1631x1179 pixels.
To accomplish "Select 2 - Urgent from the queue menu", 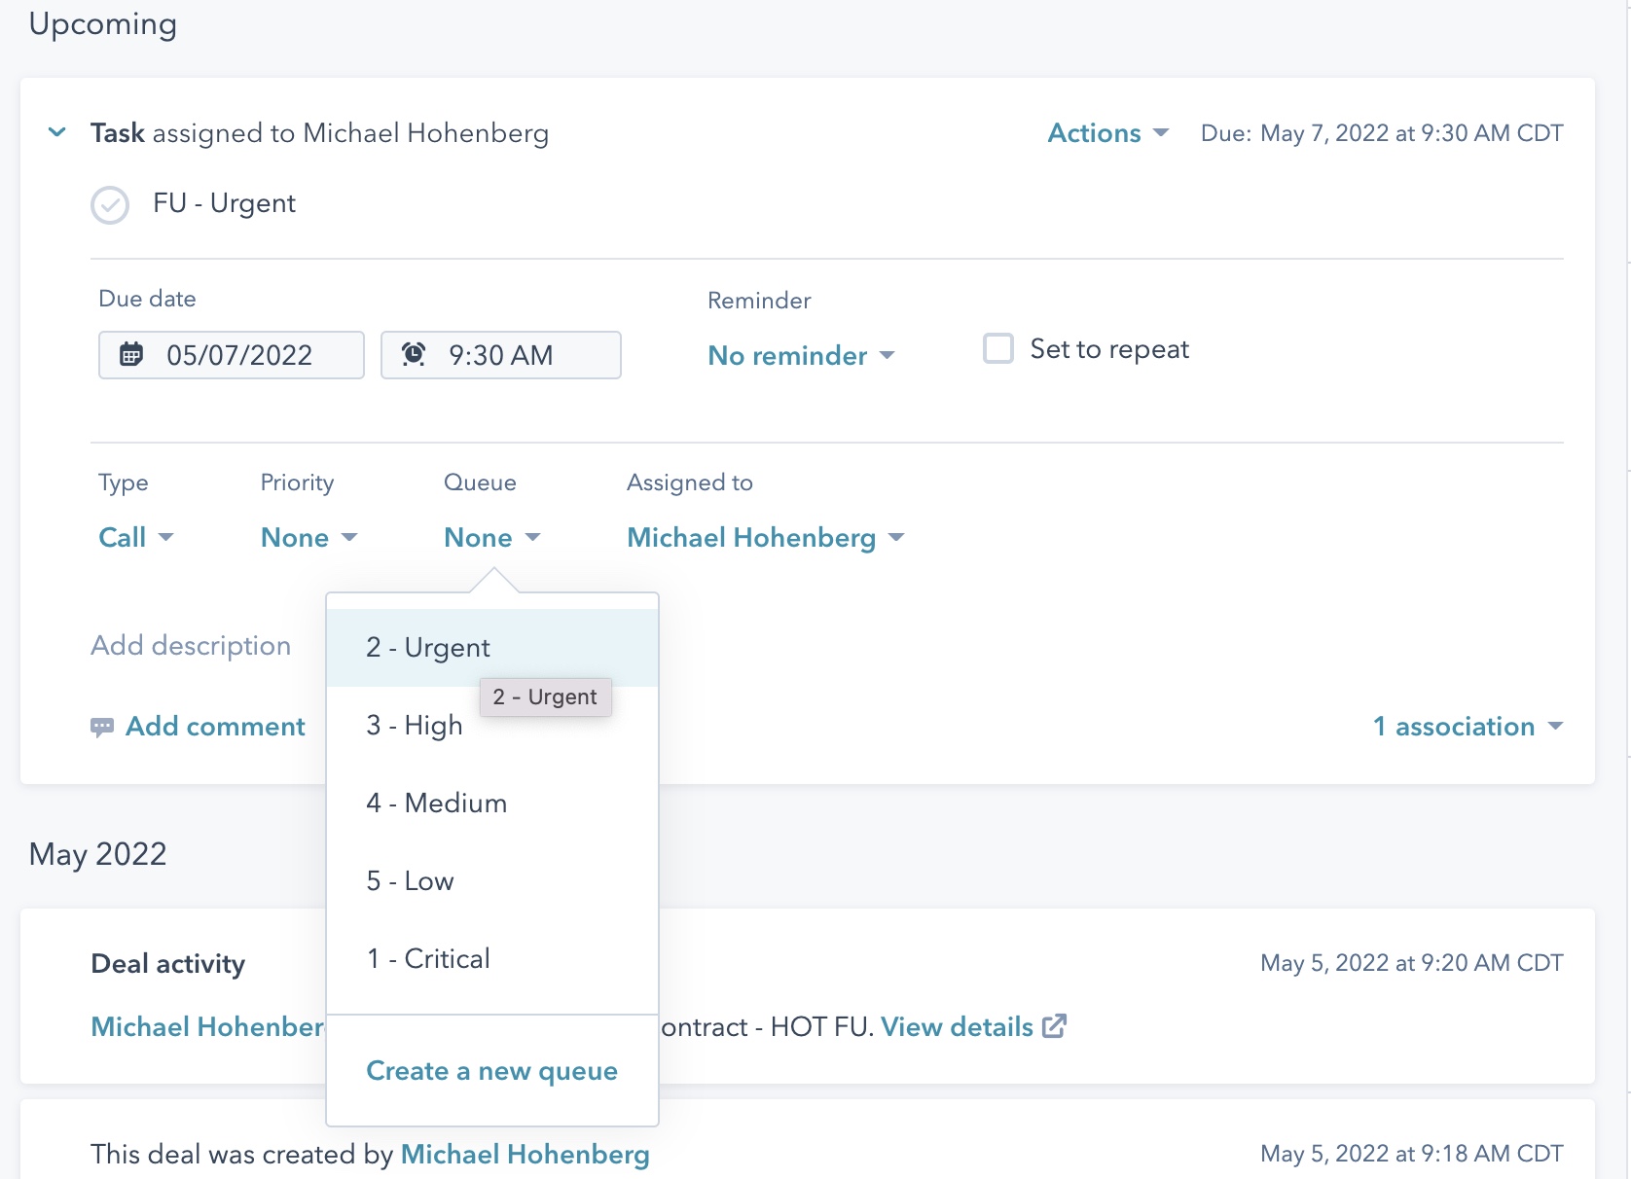I will (x=427, y=647).
